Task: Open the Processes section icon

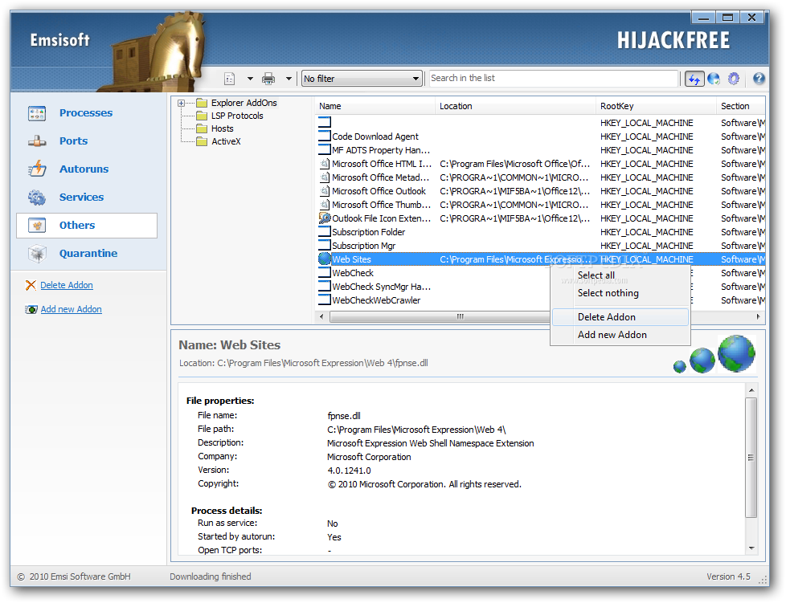Action: point(37,113)
